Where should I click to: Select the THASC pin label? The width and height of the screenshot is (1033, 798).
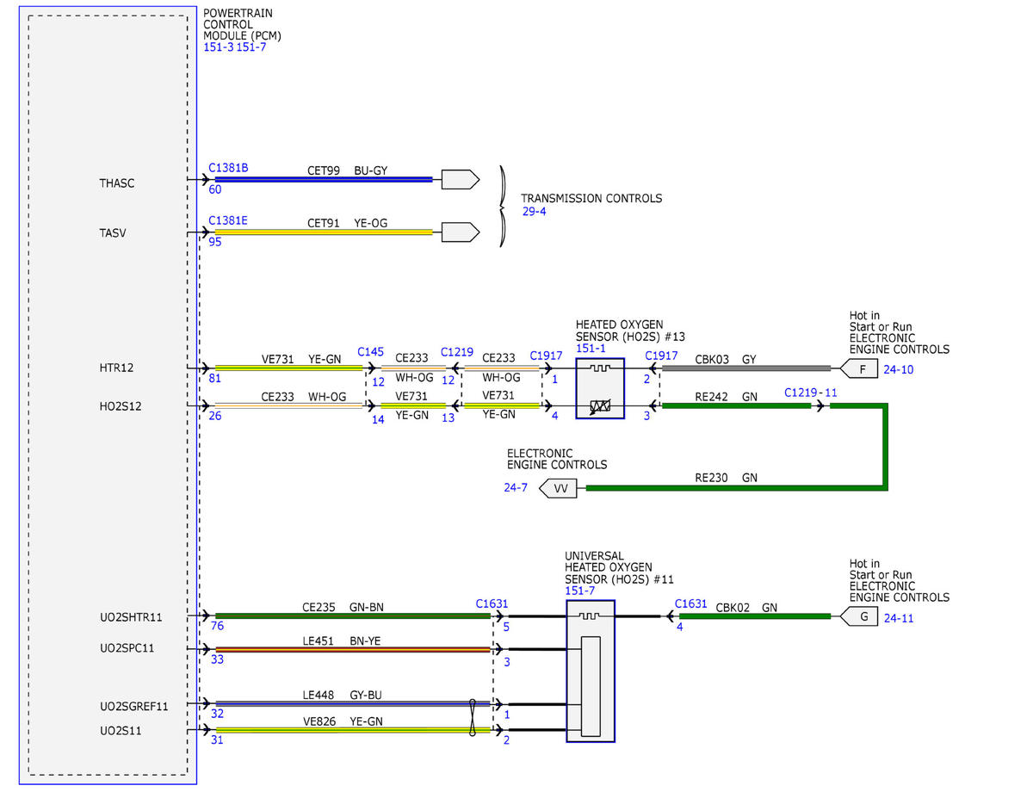point(117,183)
